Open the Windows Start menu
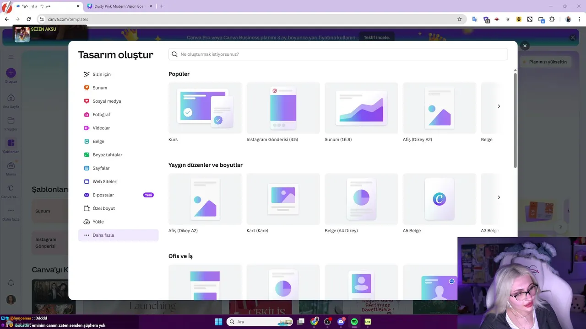 218,322
